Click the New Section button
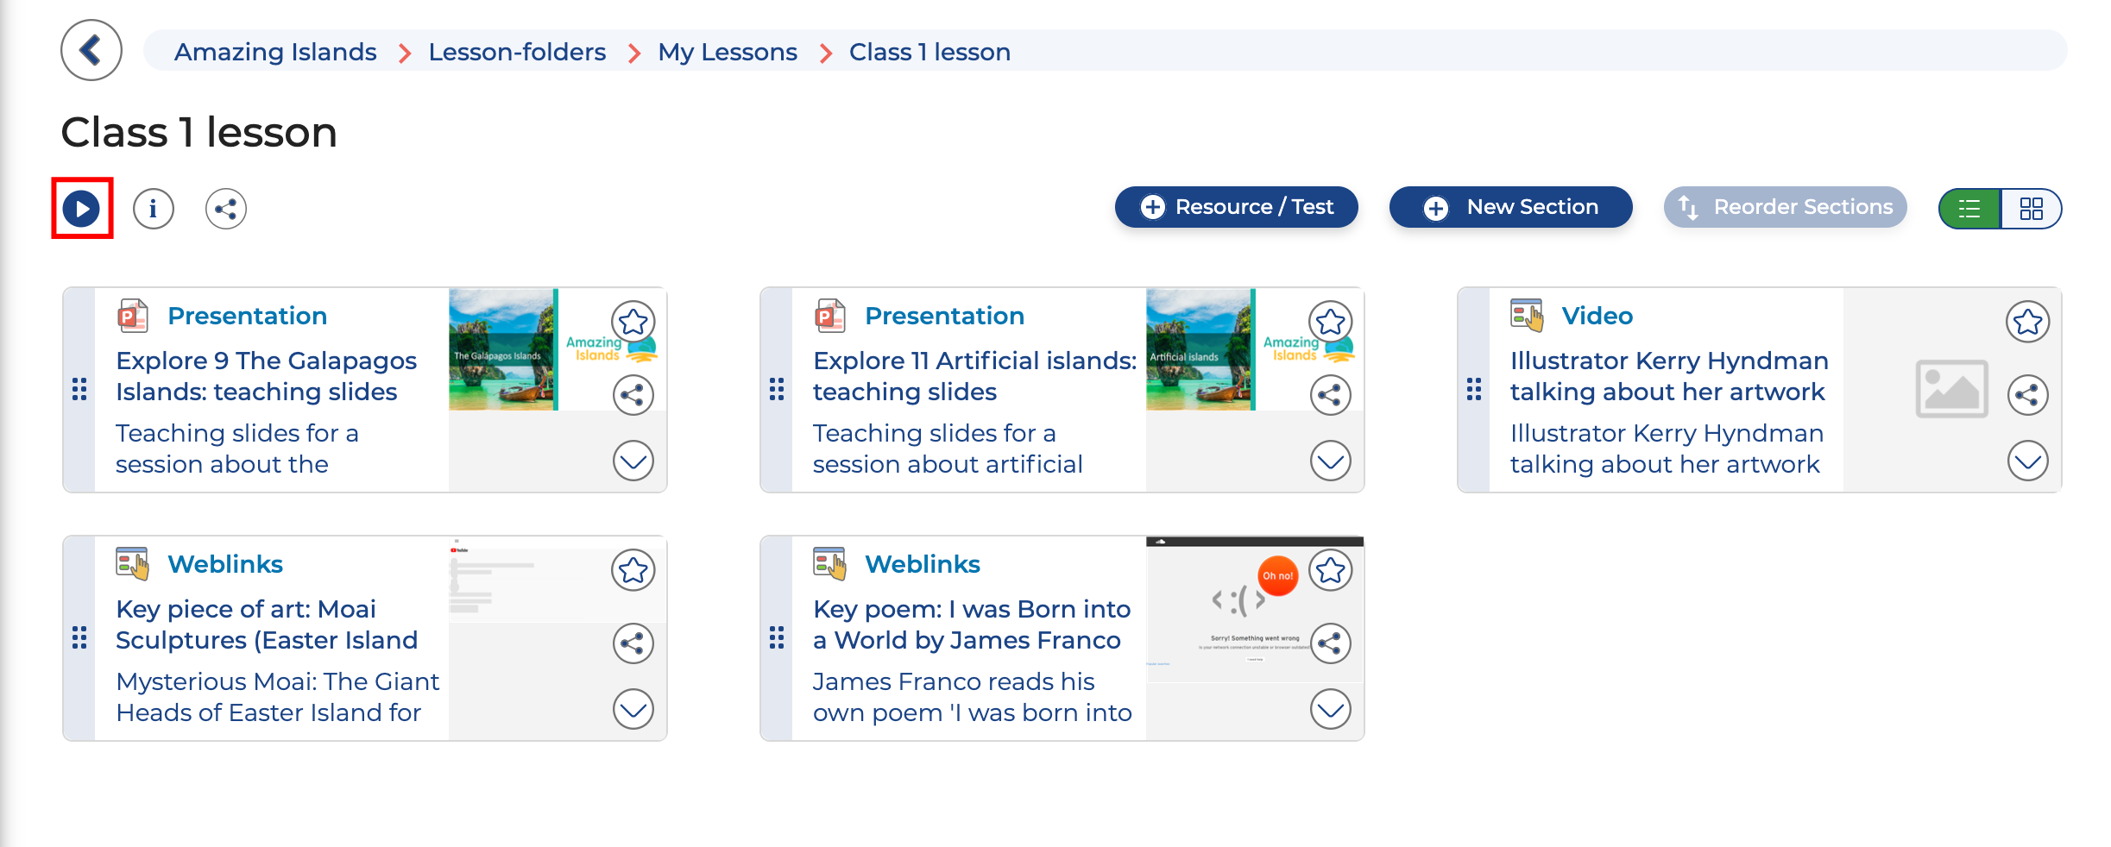The height and width of the screenshot is (847, 2111). pos(1510,207)
